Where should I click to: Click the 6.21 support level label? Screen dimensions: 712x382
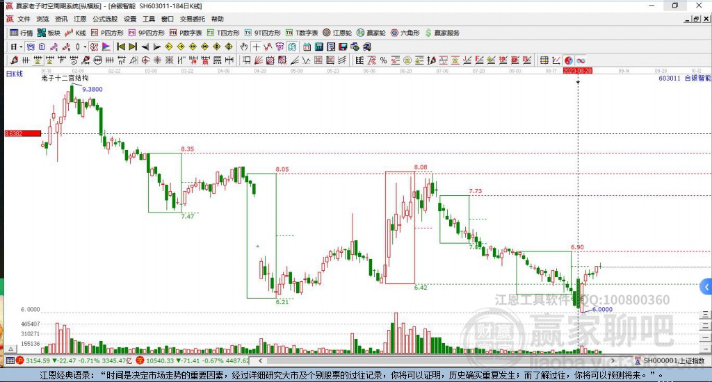[282, 302]
